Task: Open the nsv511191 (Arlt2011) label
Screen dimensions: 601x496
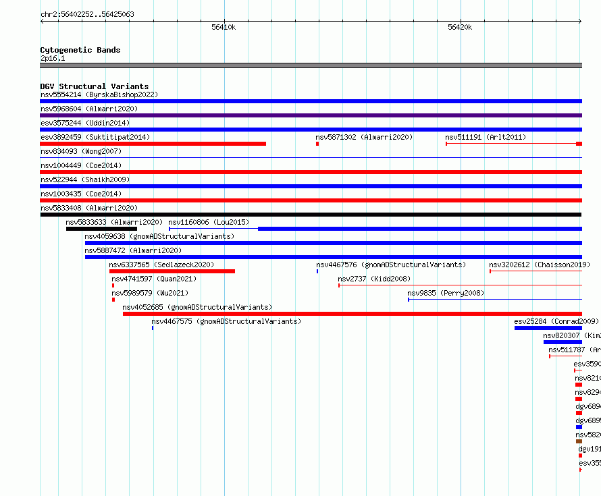Action: click(486, 137)
